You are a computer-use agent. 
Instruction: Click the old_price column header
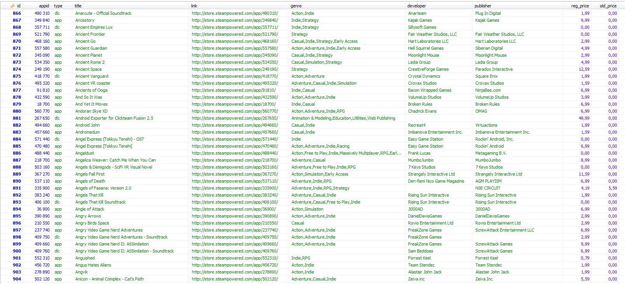pyautogui.click(x=608, y=6)
